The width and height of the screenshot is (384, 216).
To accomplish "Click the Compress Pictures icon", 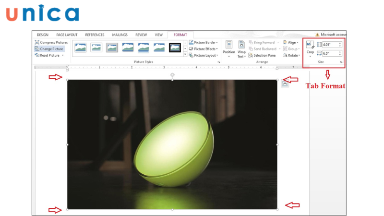I will pos(37,42).
